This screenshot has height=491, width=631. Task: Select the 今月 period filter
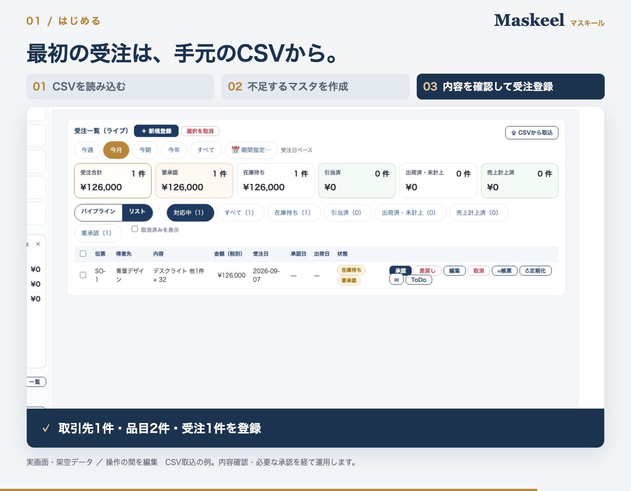116,150
